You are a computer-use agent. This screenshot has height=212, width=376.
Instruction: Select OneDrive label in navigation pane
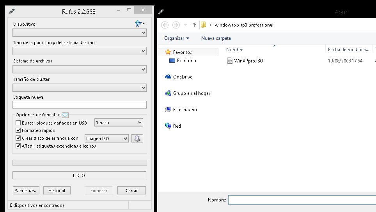[183, 77]
